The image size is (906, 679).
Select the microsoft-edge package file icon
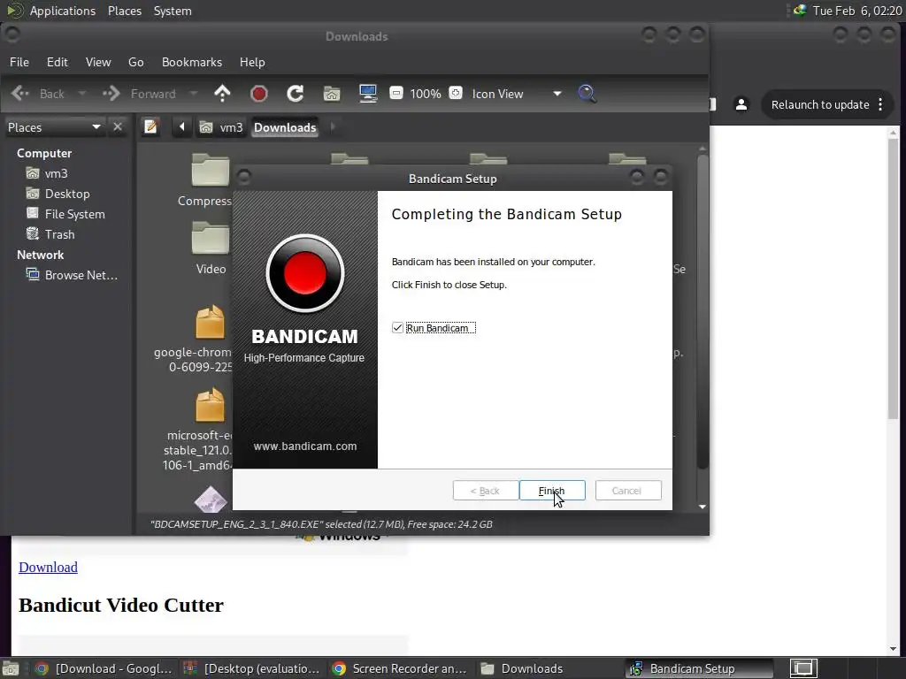210,405
